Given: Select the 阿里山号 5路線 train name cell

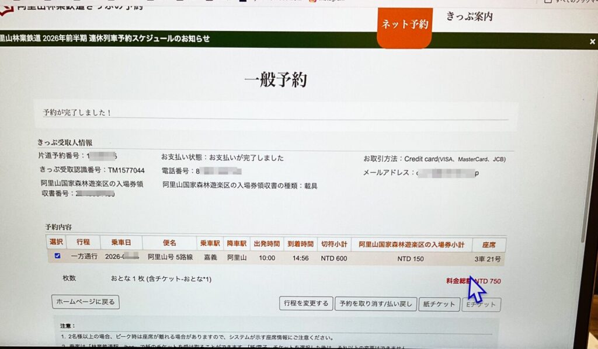Looking at the screenshot, I should tap(169, 257).
